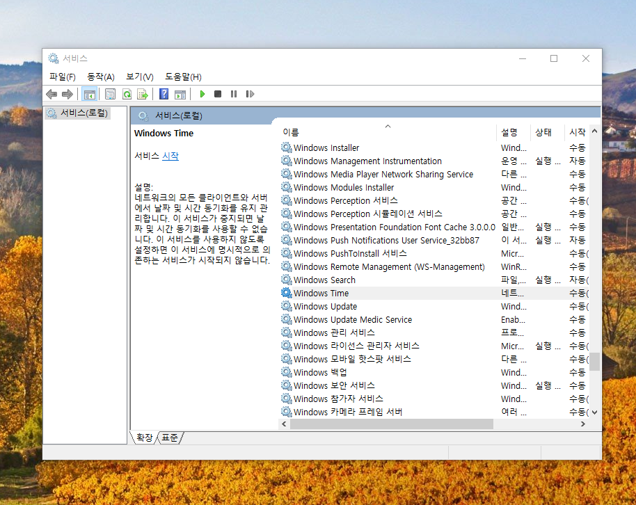
Task: Click gear icon of Windows Search row
Action: (x=287, y=280)
